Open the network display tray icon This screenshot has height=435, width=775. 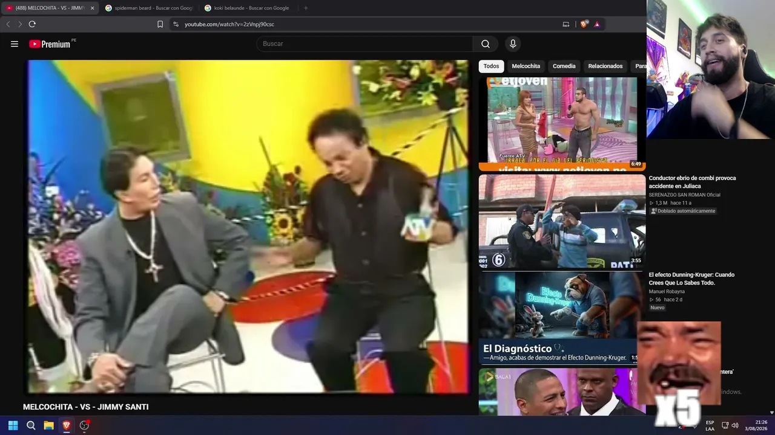point(725,425)
